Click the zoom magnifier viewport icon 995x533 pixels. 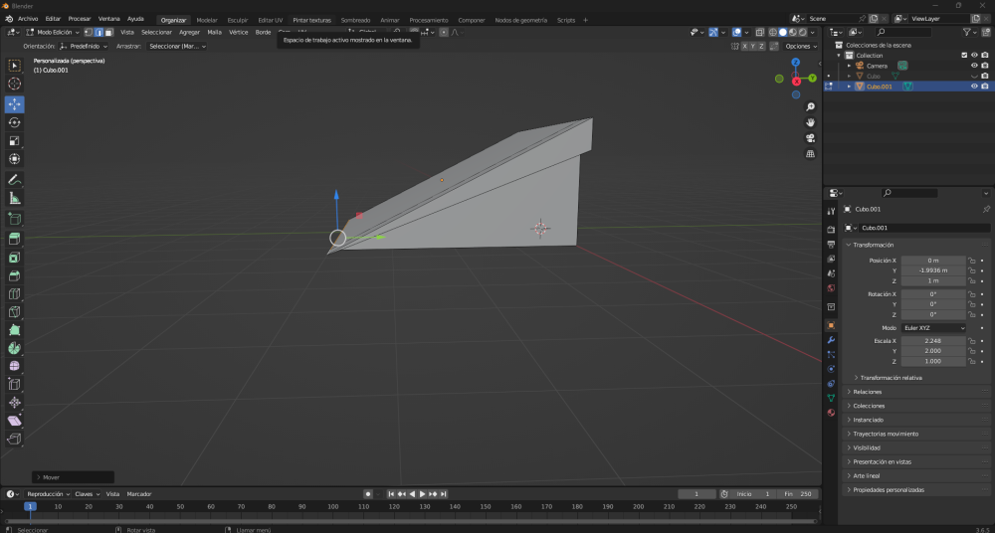click(x=811, y=106)
